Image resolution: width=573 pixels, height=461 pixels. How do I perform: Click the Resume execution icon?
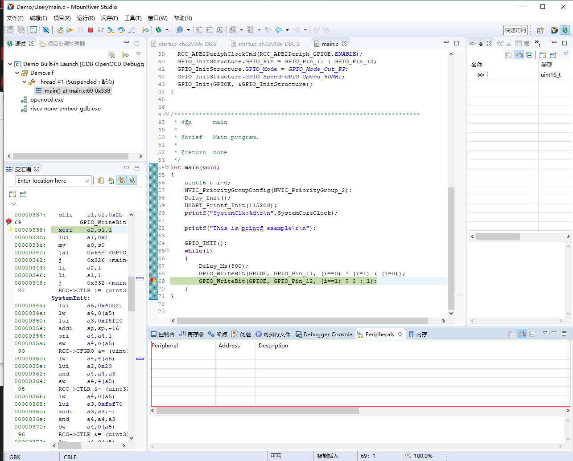point(70,30)
